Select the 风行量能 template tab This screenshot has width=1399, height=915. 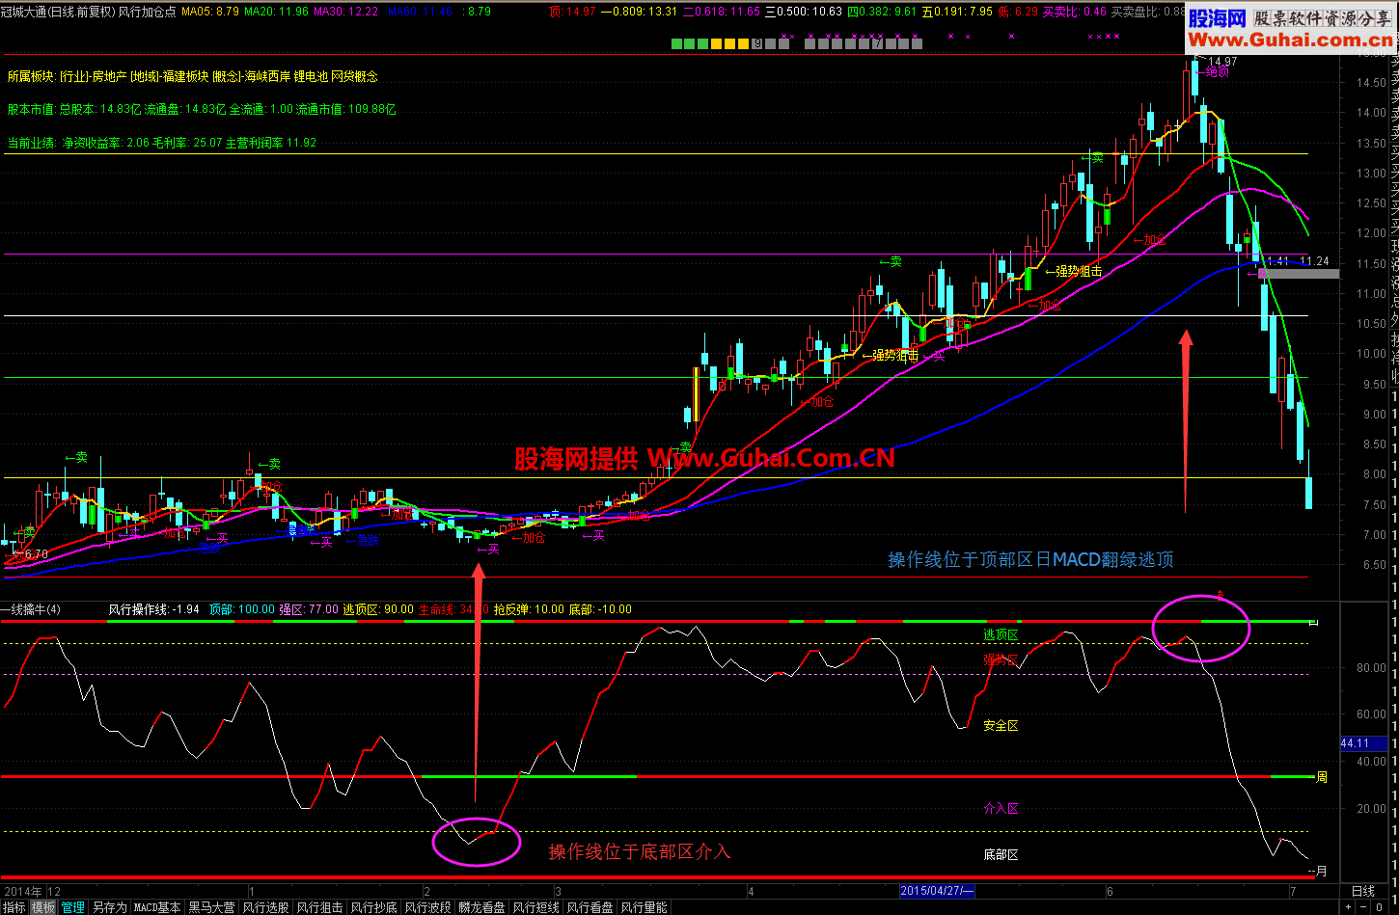pos(644,907)
